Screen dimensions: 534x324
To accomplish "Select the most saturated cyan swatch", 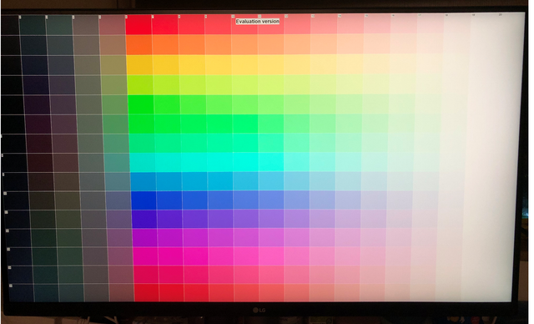I will coord(143,163).
